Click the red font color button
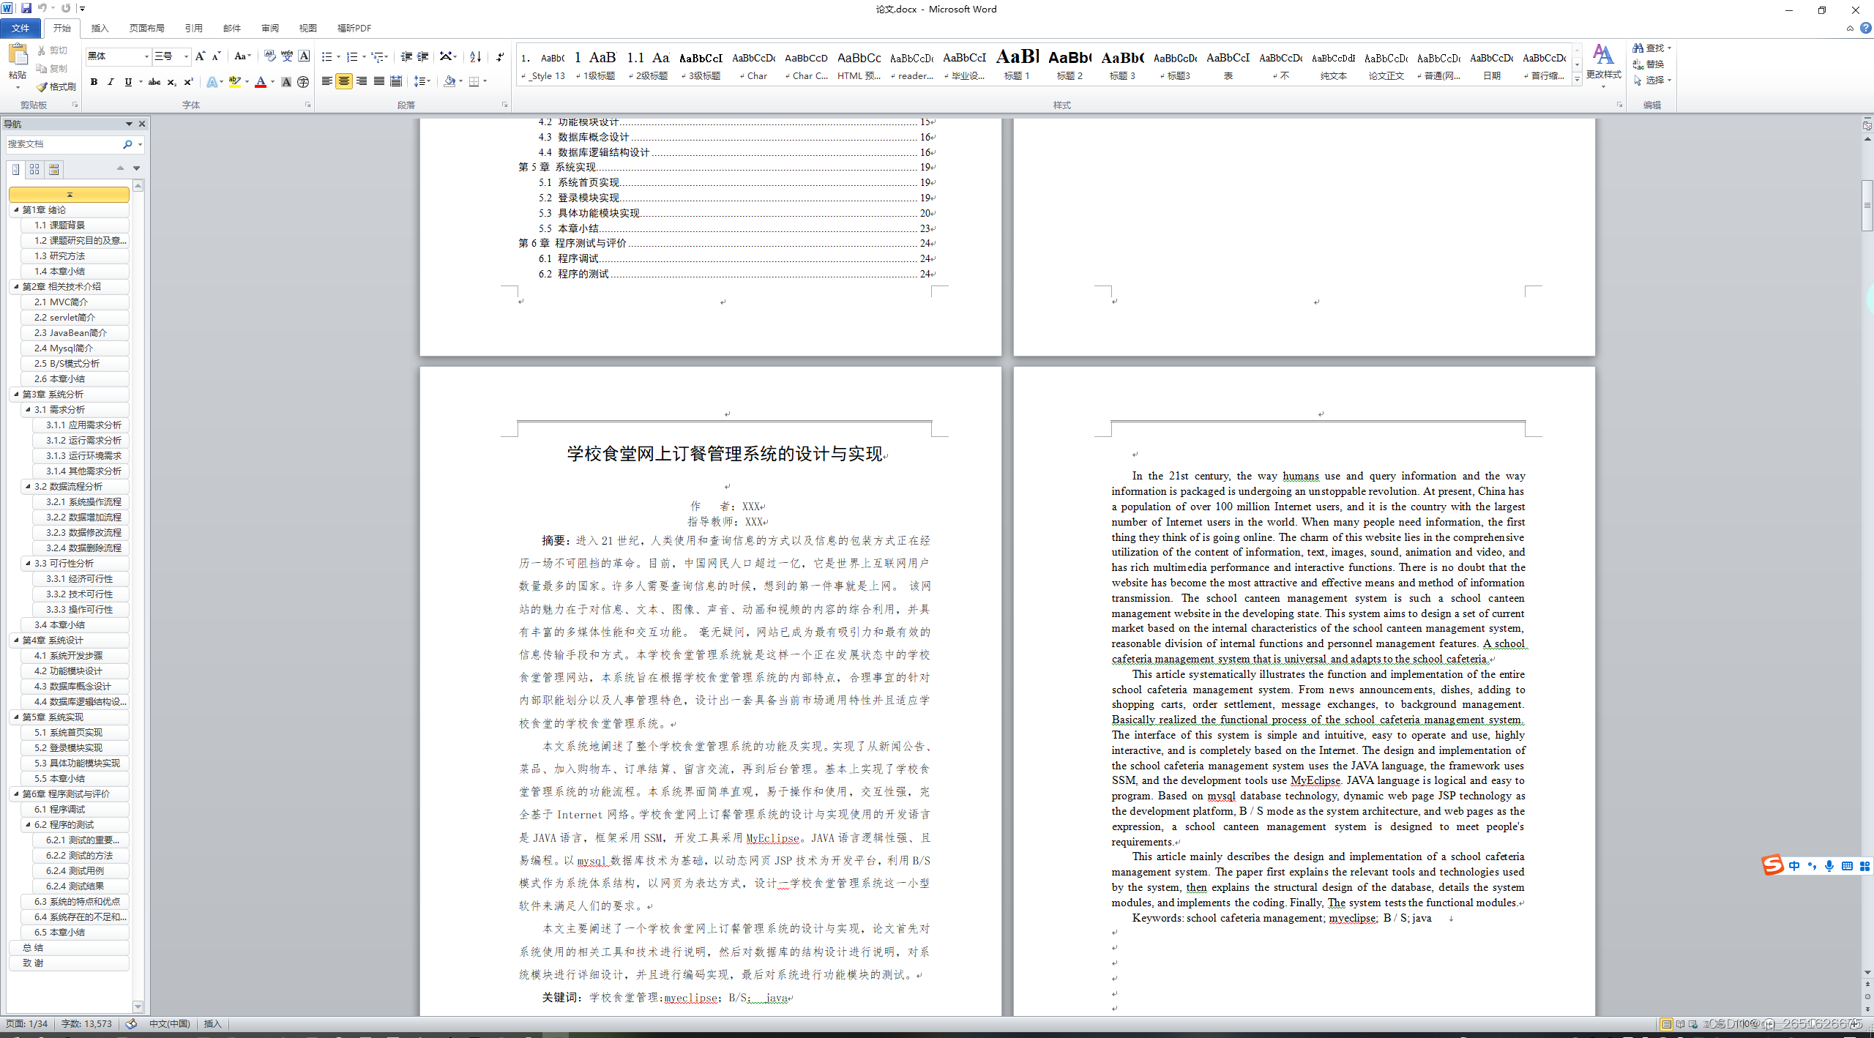Viewport: 1874px width, 1038px height. click(261, 82)
